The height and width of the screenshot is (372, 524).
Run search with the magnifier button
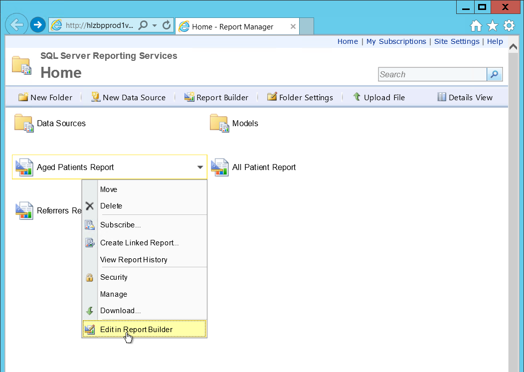(x=495, y=74)
